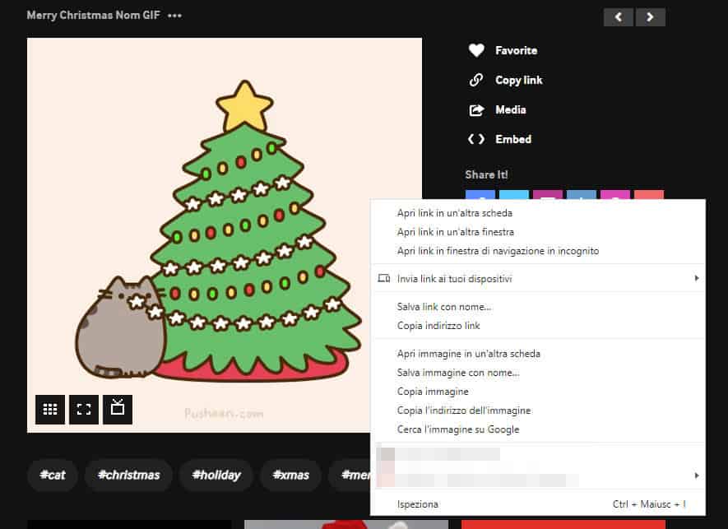Open the #holiday tag
This screenshot has width=728, height=529.
point(216,476)
